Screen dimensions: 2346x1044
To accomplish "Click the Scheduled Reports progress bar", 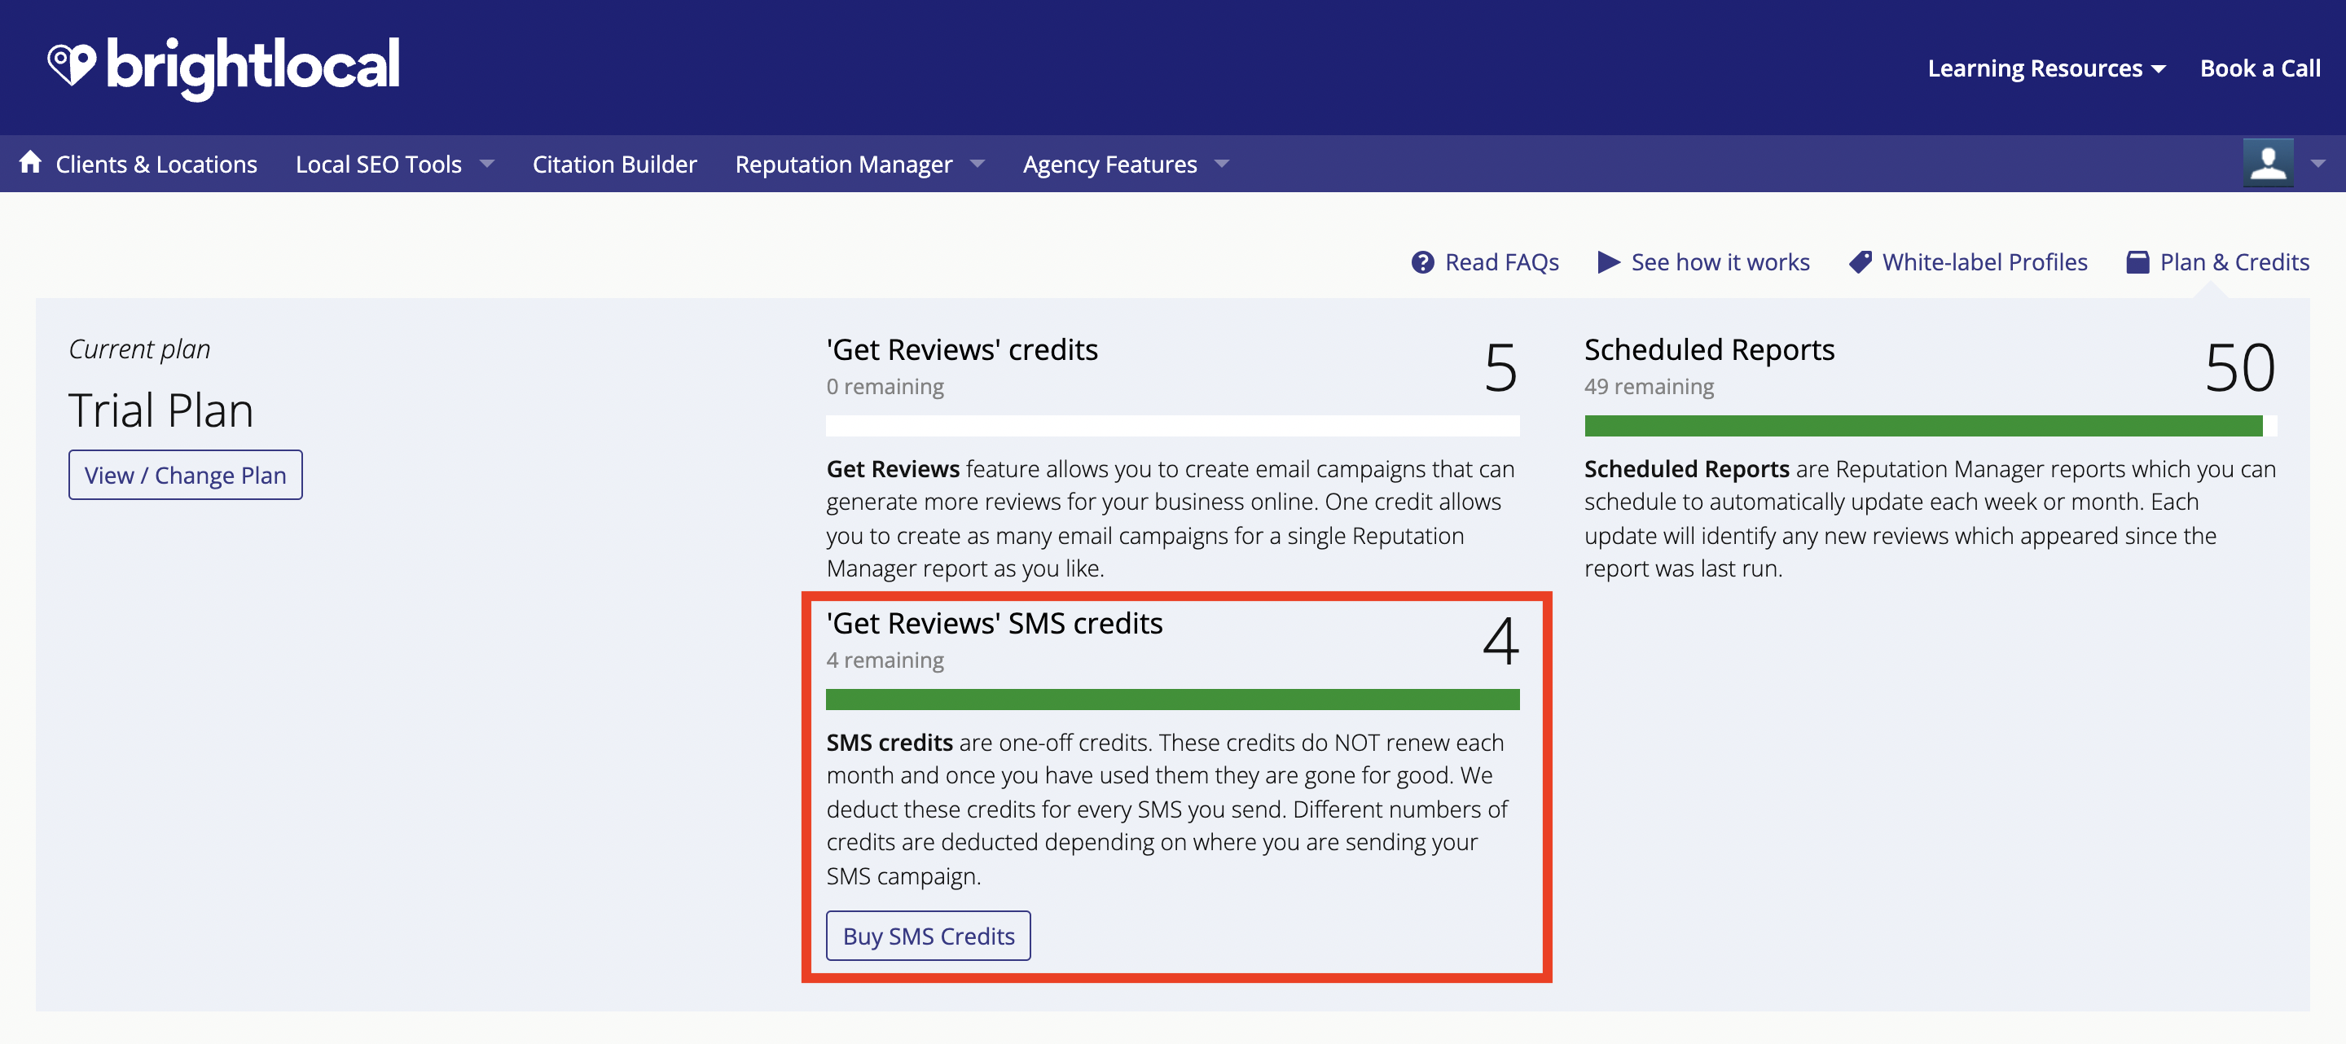I will [1931, 426].
